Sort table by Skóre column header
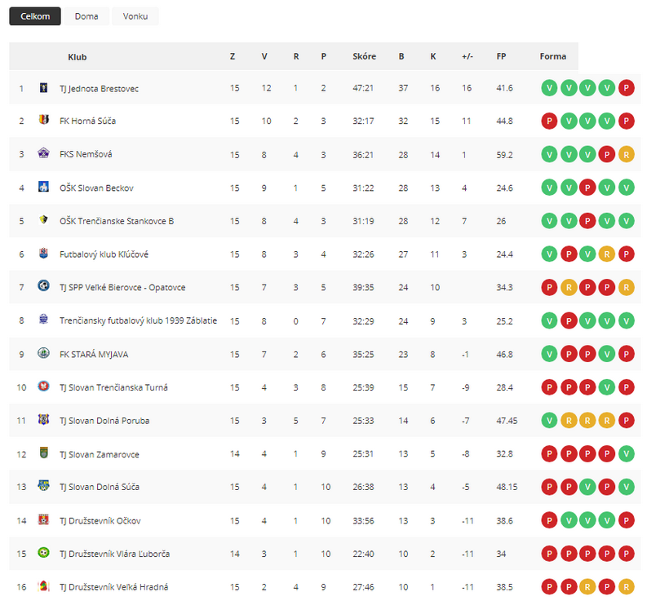Viewport: 647px width, 614px height. tap(365, 56)
